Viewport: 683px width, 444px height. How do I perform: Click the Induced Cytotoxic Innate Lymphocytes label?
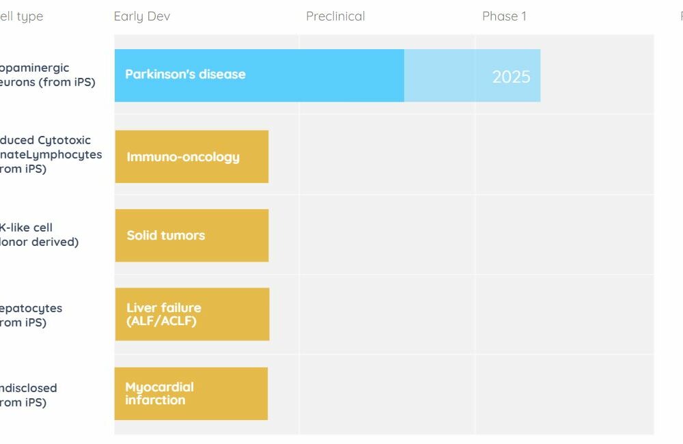51,154
